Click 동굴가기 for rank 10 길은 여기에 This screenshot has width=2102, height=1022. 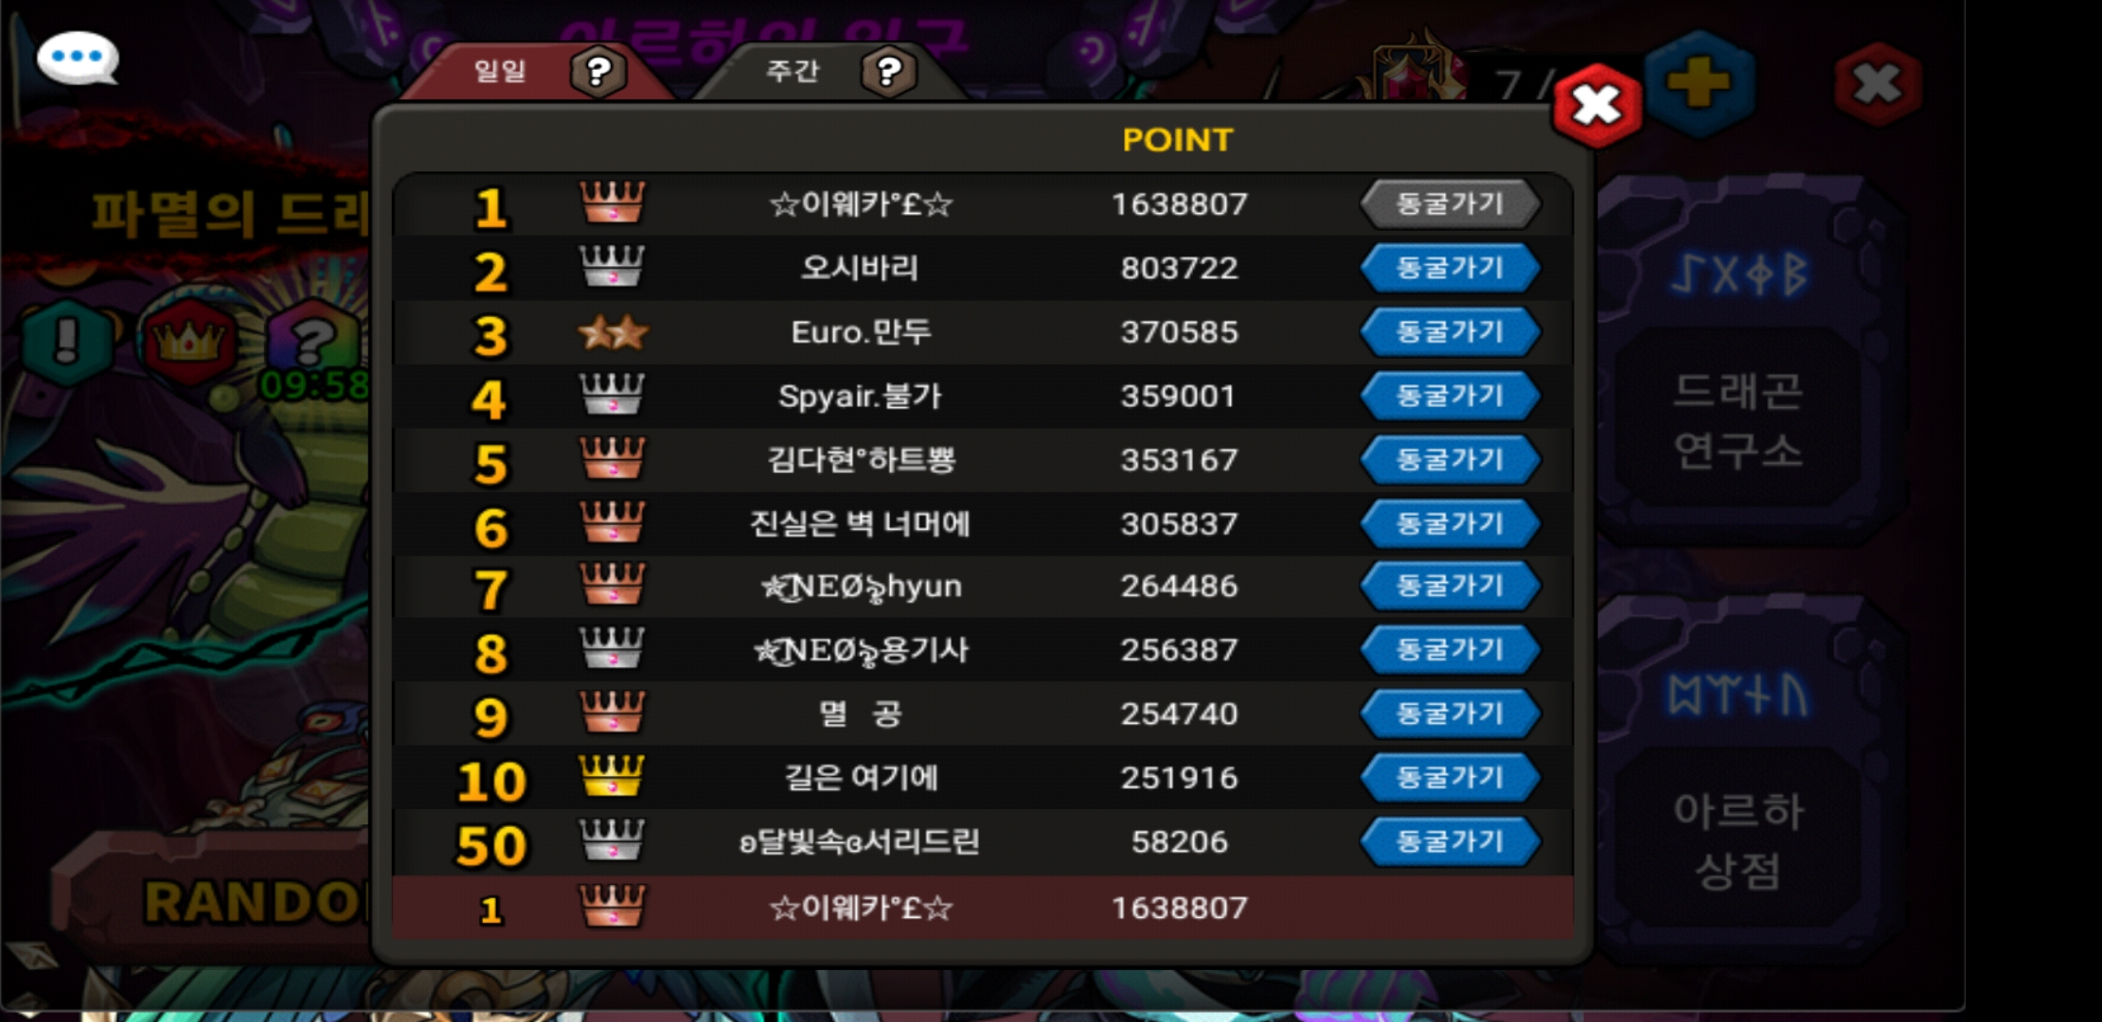1450,778
